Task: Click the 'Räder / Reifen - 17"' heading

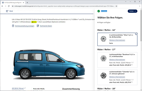Action: point(106,49)
